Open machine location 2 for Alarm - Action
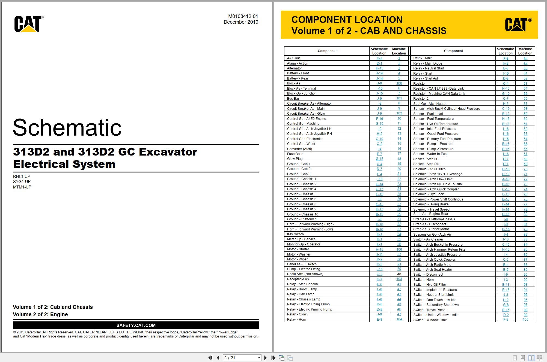Viewport: 547px width, 362px height. click(x=399, y=63)
